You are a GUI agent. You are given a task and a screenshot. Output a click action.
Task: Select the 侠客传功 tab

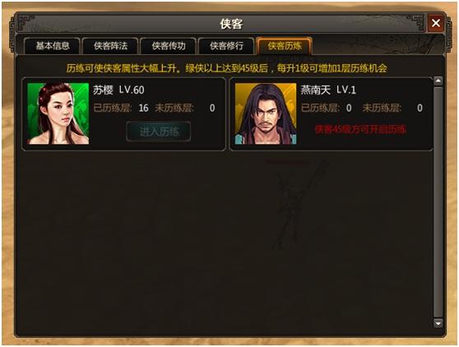(x=168, y=46)
